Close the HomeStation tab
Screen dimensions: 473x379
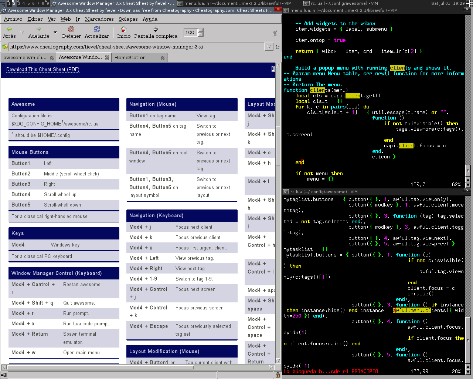coord(163,58)
